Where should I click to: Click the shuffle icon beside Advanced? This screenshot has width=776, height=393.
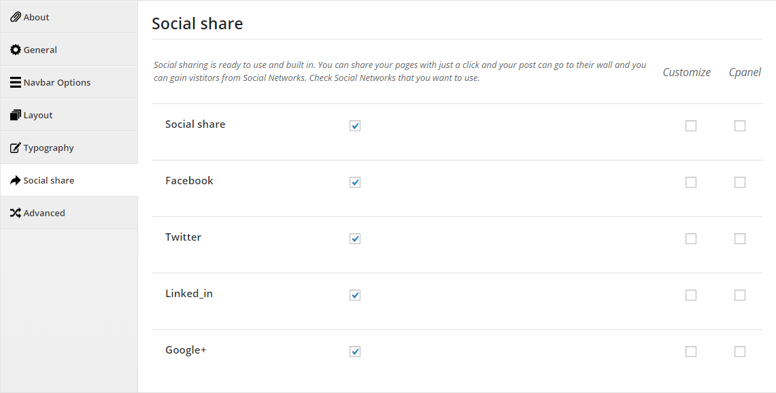coord(16,213)
